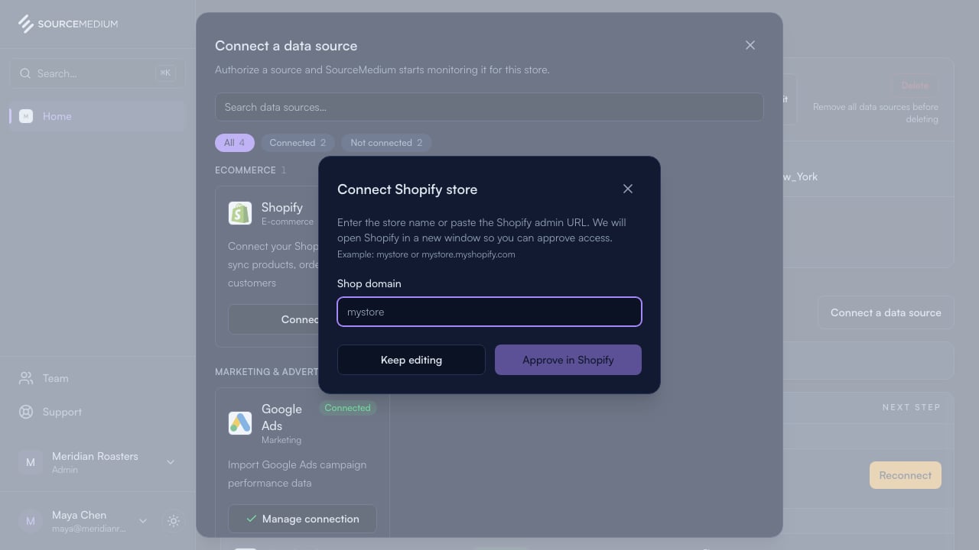Click the Google Ads logo icon
The width and height of the screenshot is (979, 550).
[x=240, y=422]
